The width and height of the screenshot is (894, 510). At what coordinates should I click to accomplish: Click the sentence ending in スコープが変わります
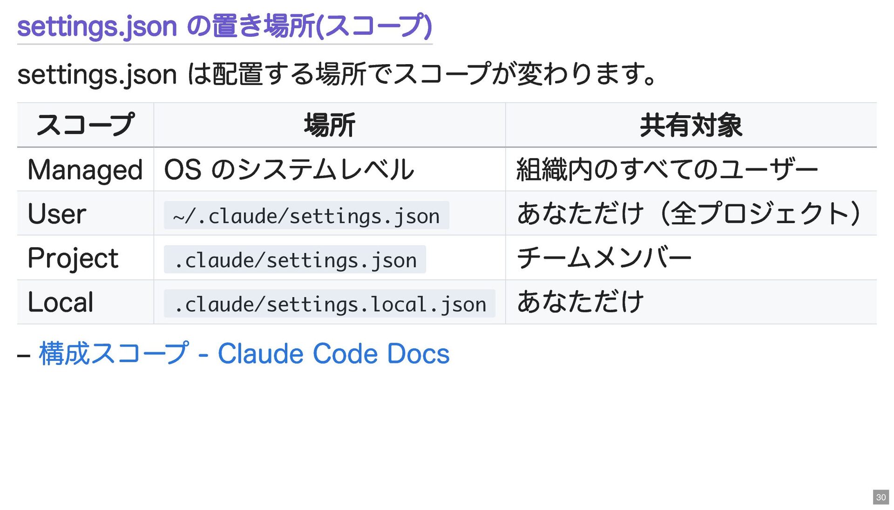pos(337,74)
